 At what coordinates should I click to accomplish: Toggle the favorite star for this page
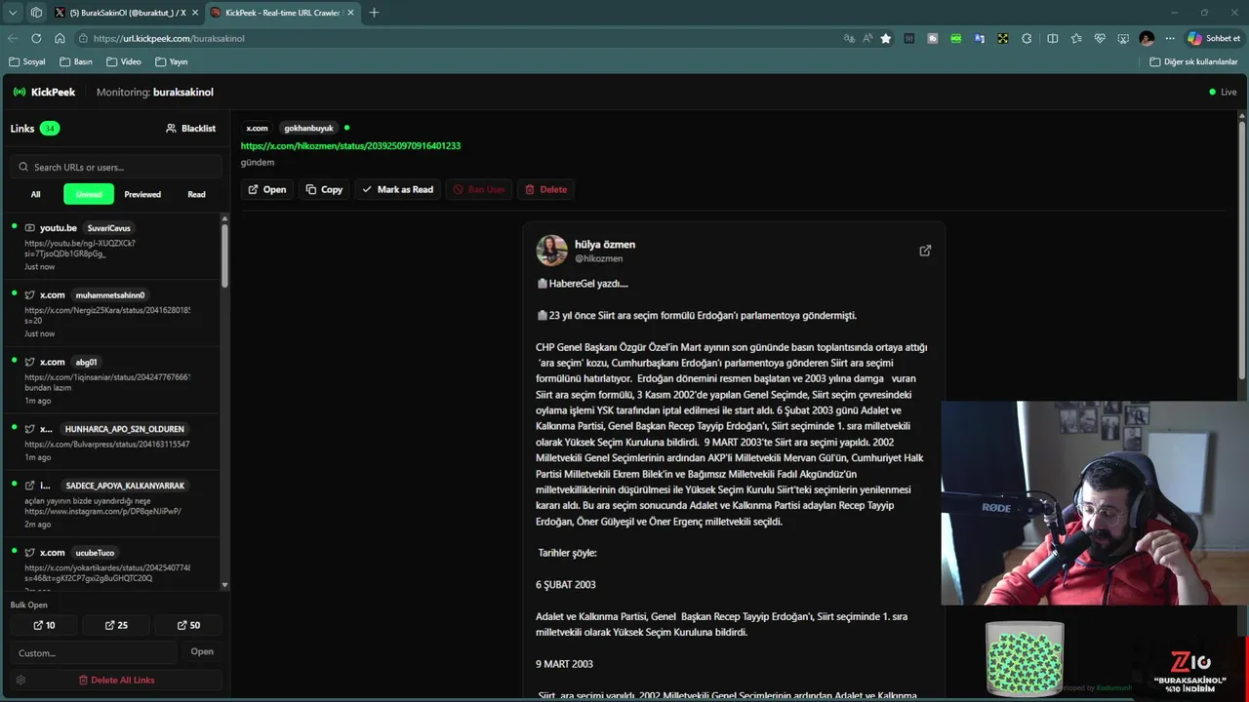tap(886, 38)
